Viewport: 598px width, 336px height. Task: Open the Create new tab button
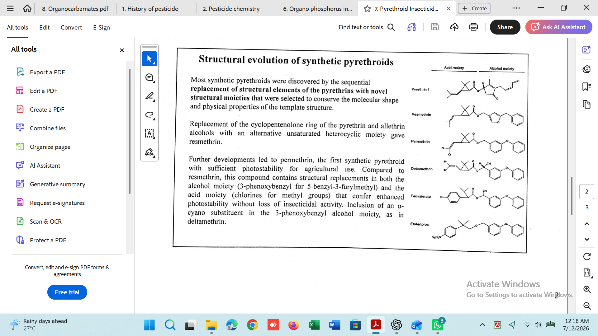[474, 8]
